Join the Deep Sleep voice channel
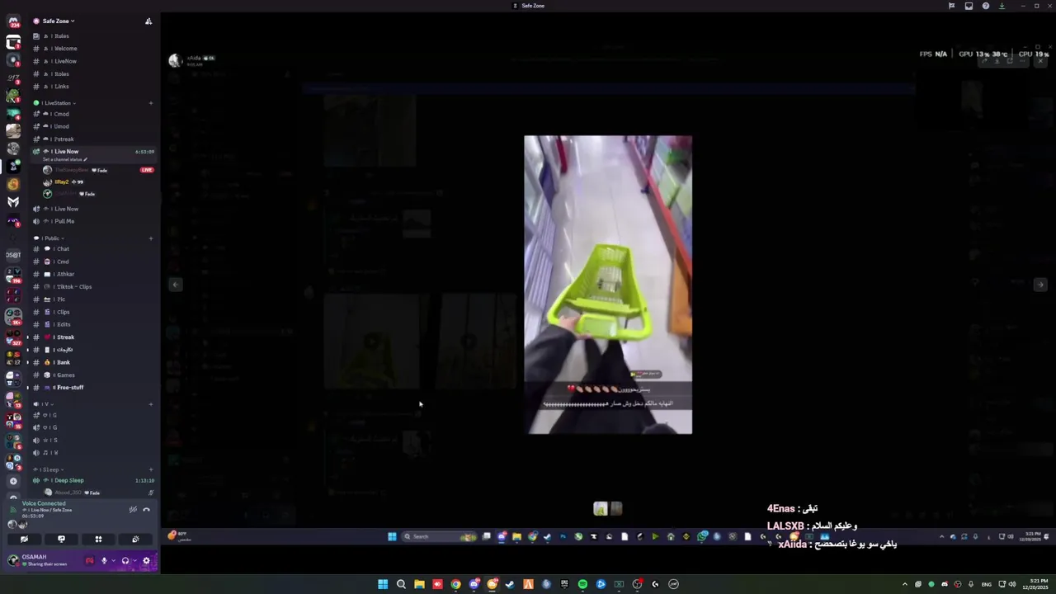This screenshot has width=1056, height=594. click(x=93, y=480)
